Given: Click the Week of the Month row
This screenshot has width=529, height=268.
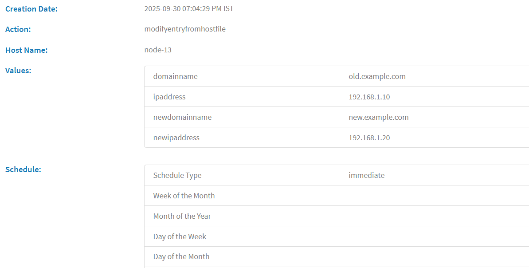Looking at the screenshot, I should point(184,196).
